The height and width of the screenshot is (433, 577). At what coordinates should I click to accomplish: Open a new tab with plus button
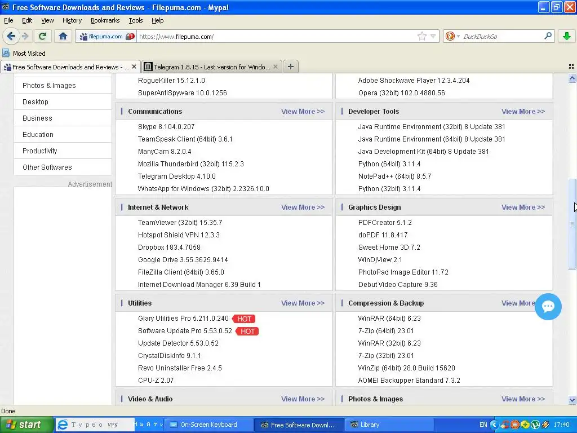290,67
